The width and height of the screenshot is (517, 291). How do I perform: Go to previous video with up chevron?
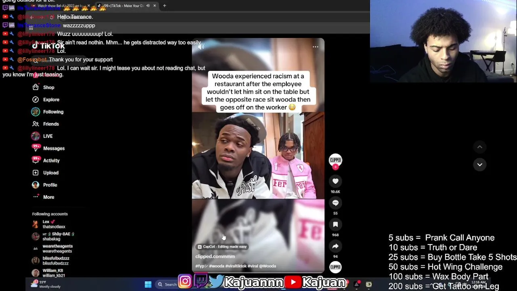pos(479,147)
